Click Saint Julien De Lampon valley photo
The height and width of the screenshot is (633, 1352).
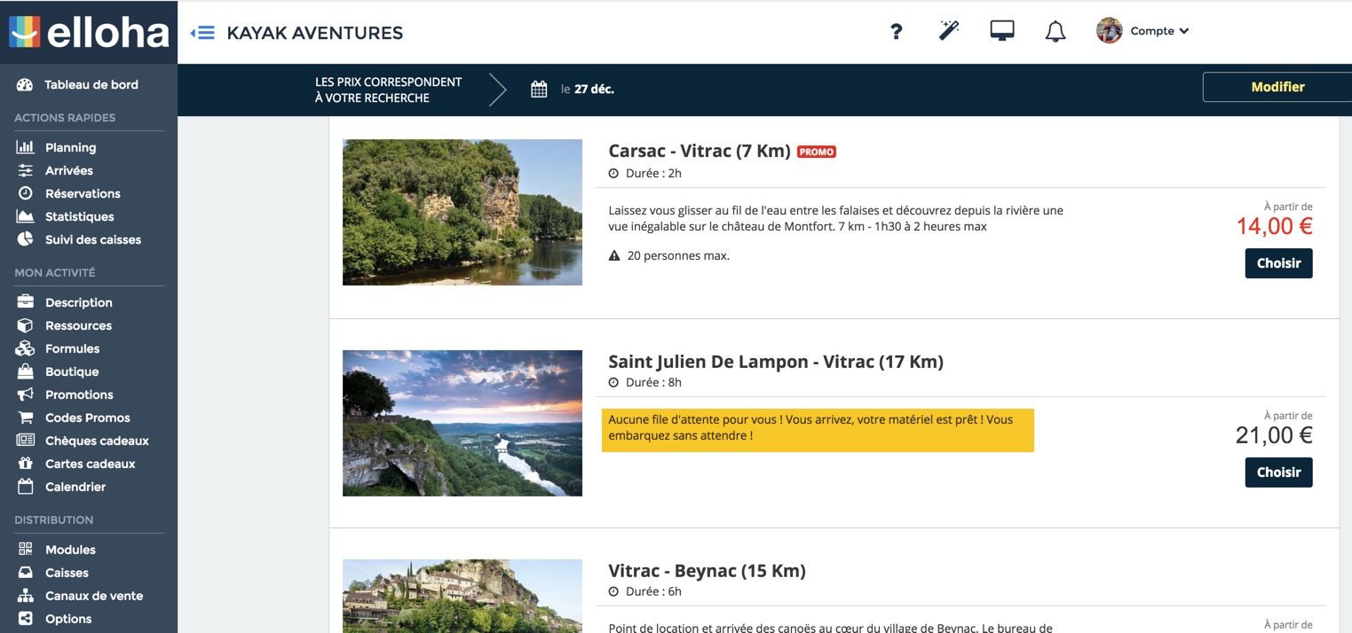pyautogui.click(x=463, y=423)
